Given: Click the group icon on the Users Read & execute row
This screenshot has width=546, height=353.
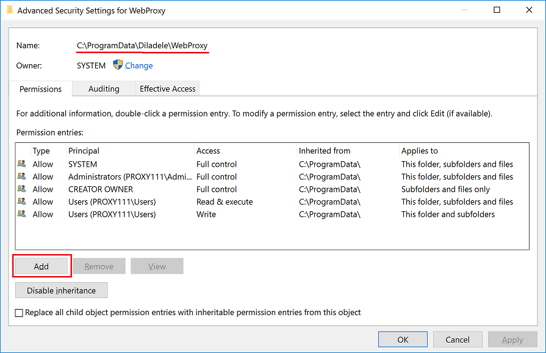Looking at the screenshot, I should click(21, 201).
